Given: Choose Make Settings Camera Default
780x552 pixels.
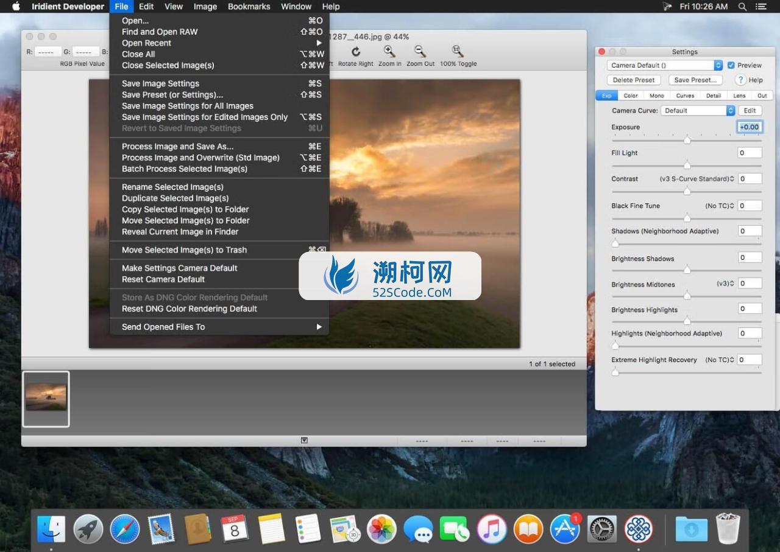Looking at the screenshot, I should click(219, 268).
